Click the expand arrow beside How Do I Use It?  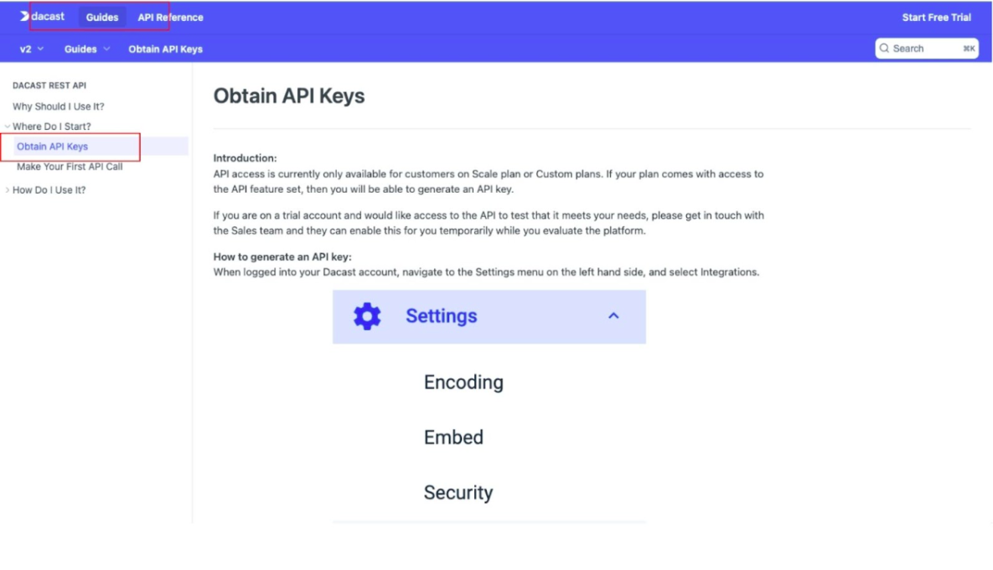click(x=7, y=189)
